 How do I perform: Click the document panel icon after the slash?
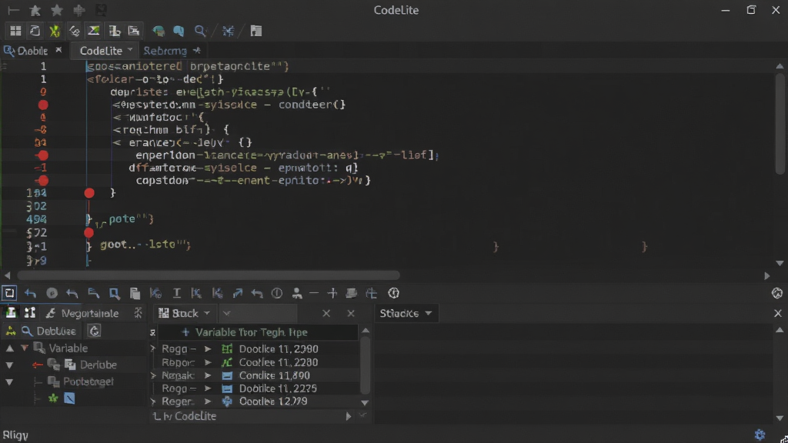click(255, 31)
